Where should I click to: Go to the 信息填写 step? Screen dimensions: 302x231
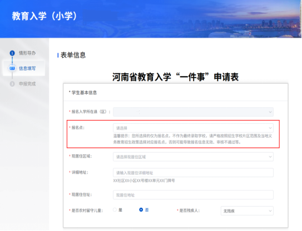27,68
